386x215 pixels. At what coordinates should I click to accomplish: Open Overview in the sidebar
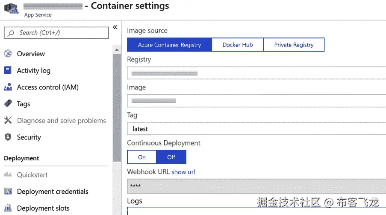coord(31,54)
